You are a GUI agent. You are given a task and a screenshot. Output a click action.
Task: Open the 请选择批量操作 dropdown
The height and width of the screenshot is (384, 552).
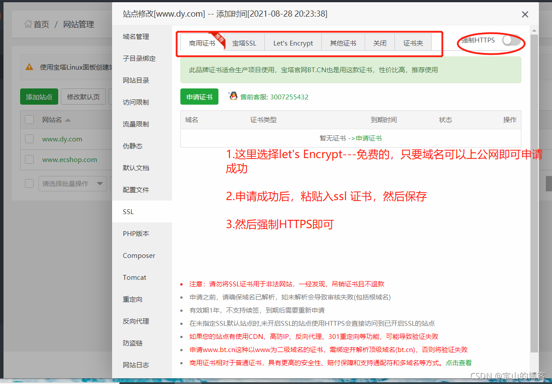click(73, 184)
